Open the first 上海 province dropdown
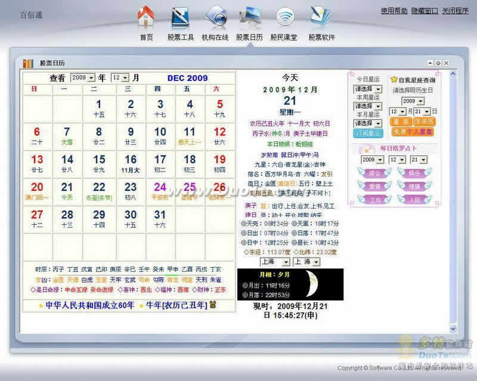The height and width of the screenshot is (381, 477). pos(275,262)
